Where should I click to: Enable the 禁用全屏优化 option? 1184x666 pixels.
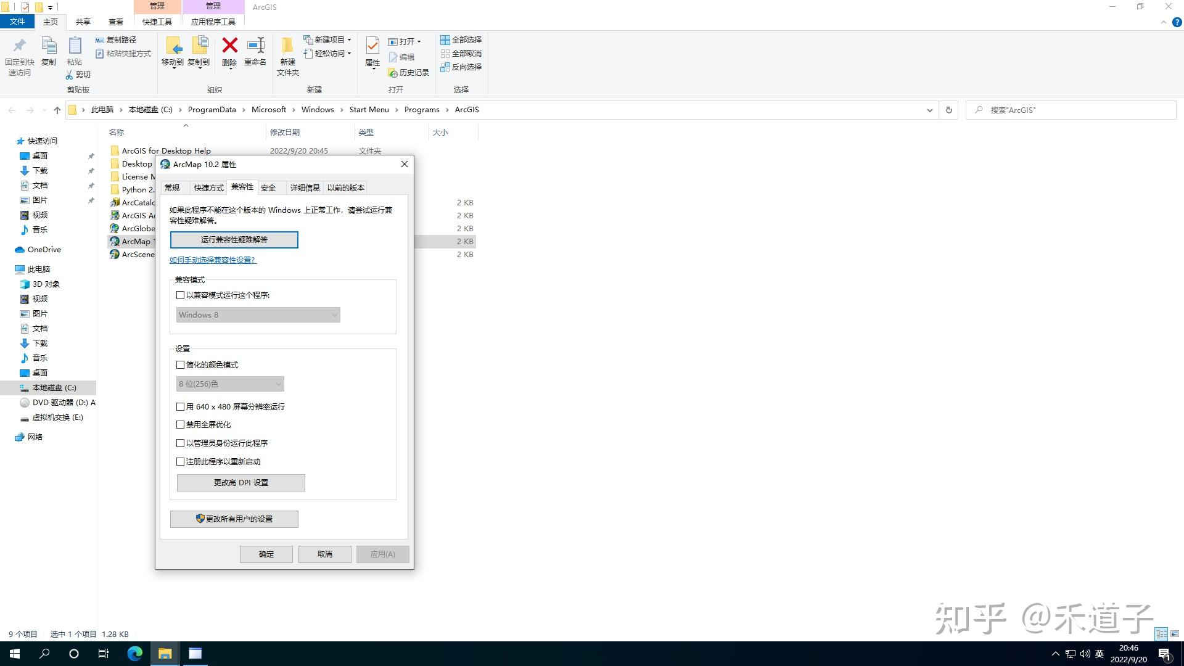[x=180, y=424]
